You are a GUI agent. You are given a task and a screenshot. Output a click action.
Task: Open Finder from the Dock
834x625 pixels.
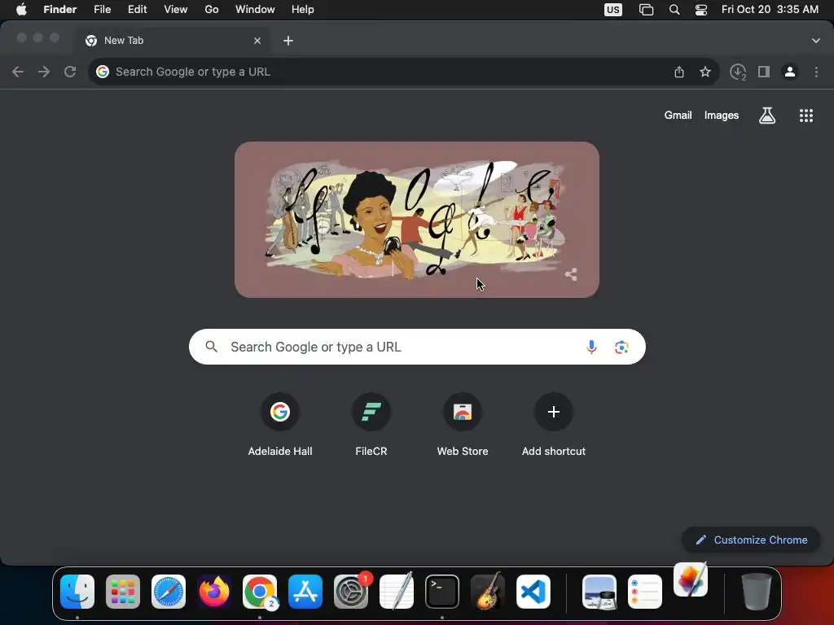tap(77, 592)
